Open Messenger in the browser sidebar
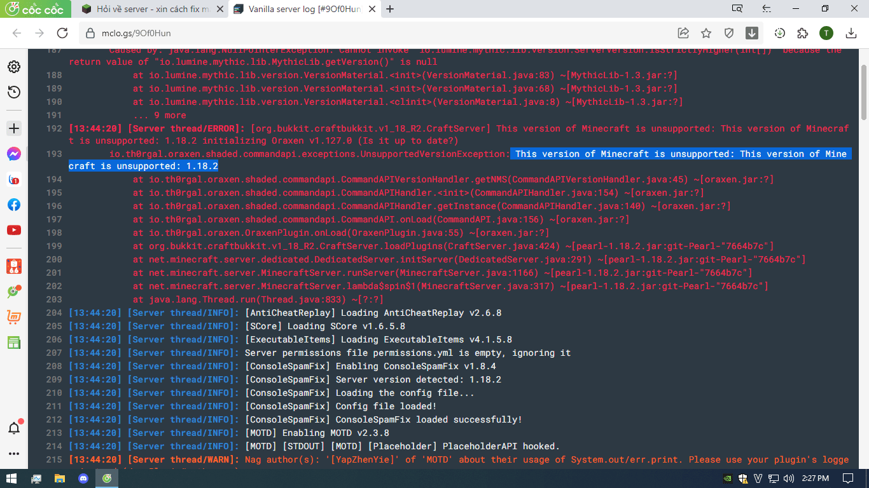This screenshot has width=869, height=488. [13, 154]
